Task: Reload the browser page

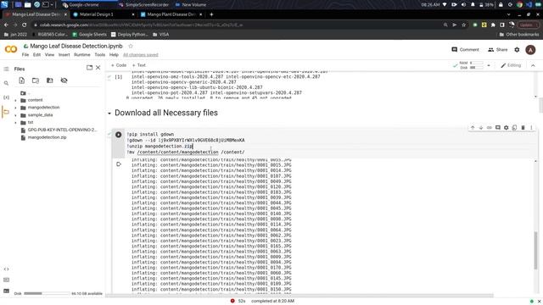Action: (x=25, y=25)
